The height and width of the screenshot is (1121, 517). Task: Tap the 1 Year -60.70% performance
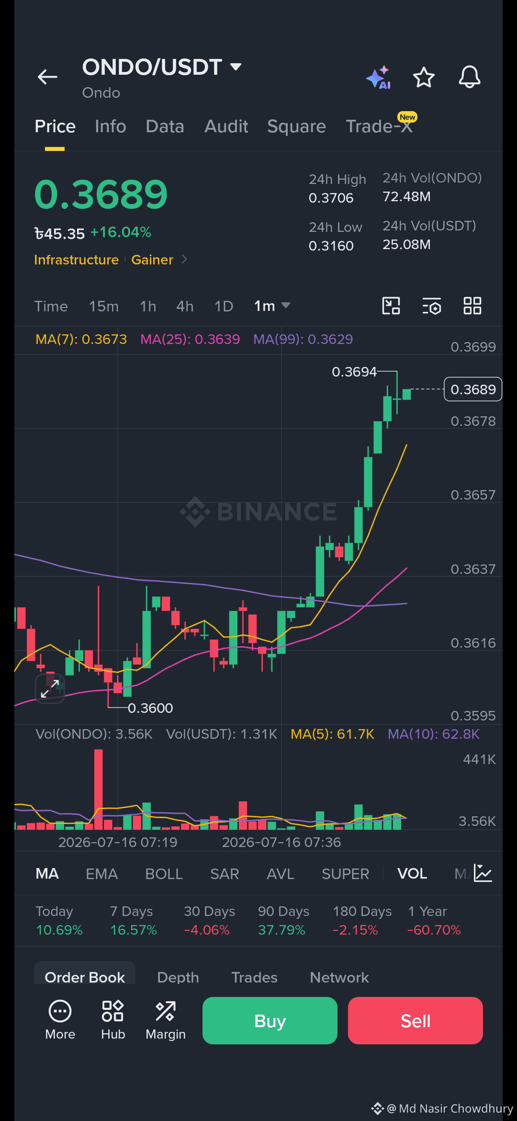point(434,920)
